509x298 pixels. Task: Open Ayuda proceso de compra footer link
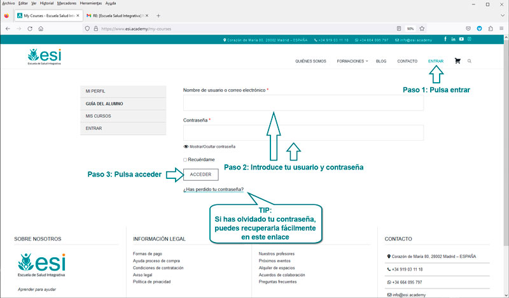click(156, 261)
